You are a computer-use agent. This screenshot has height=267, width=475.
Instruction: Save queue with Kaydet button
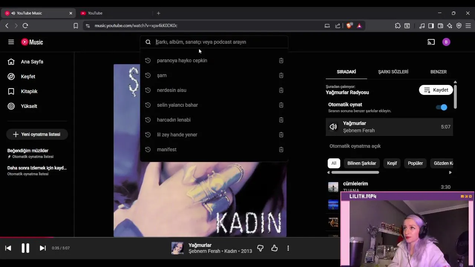pyautogui.click(x=436, y=90)
